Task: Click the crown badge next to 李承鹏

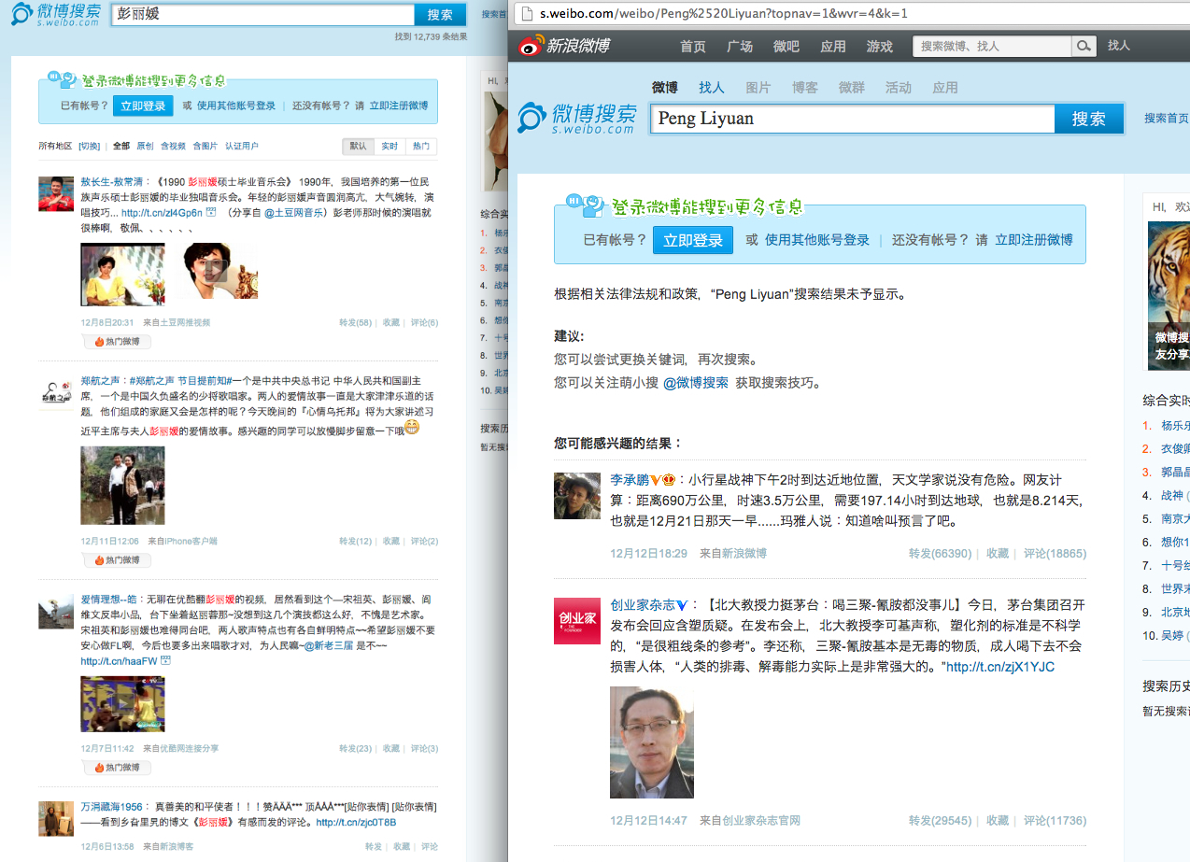Action: [669, 480]
